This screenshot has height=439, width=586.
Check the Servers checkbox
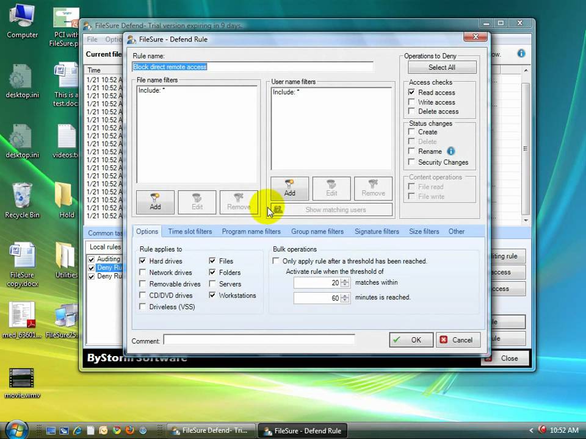tap(212, 284)
